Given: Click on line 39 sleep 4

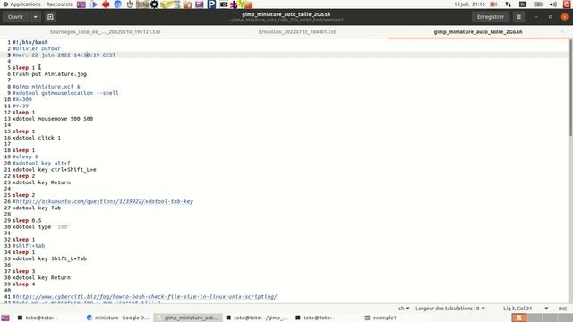Looking at the screenshot, I should [24, 284].
